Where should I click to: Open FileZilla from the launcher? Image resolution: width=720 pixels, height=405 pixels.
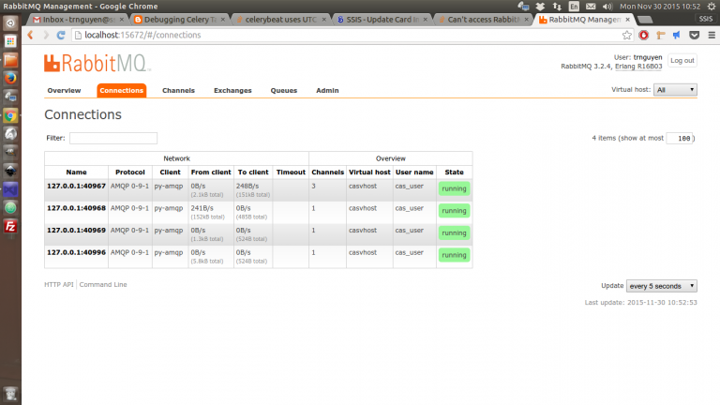(10, 227)
